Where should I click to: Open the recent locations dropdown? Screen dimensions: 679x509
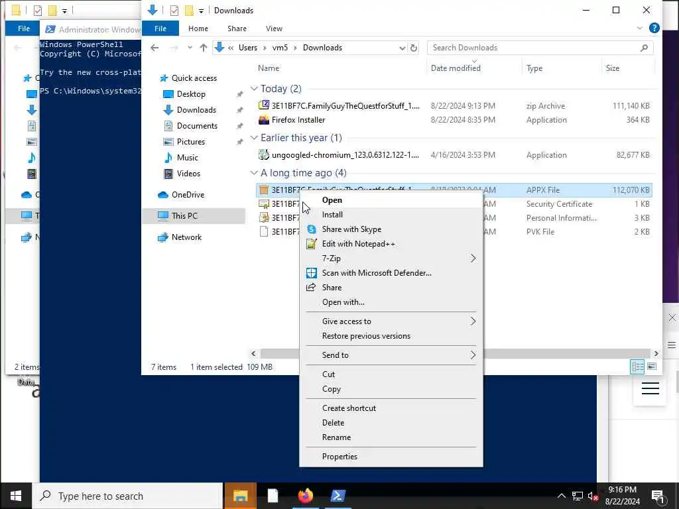190,48
